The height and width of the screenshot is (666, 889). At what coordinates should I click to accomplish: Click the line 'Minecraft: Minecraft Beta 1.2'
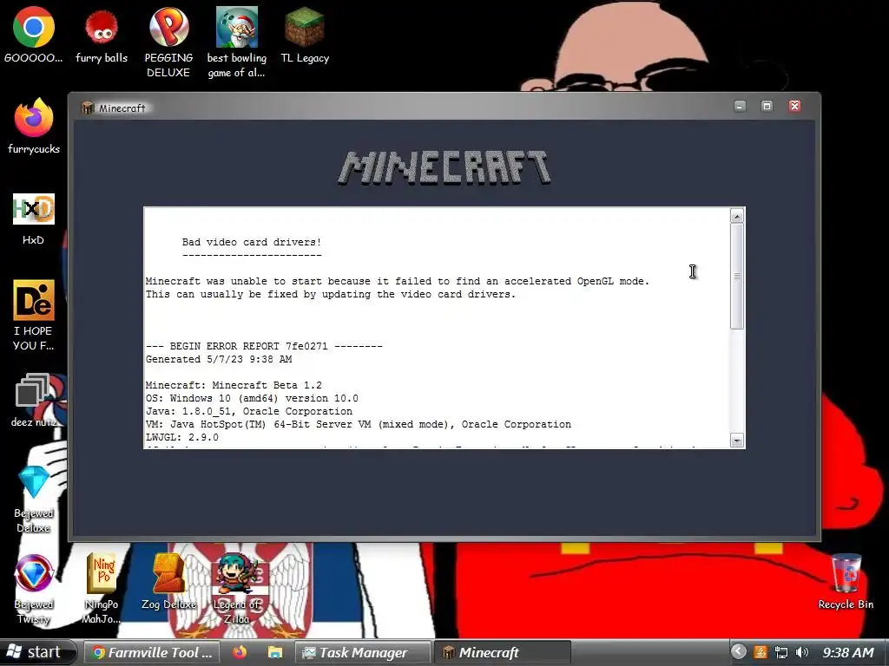click(234, 386)
